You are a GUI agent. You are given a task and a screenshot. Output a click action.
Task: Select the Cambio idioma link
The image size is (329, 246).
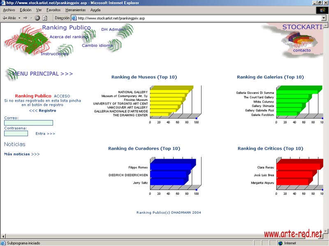[97, 46]
